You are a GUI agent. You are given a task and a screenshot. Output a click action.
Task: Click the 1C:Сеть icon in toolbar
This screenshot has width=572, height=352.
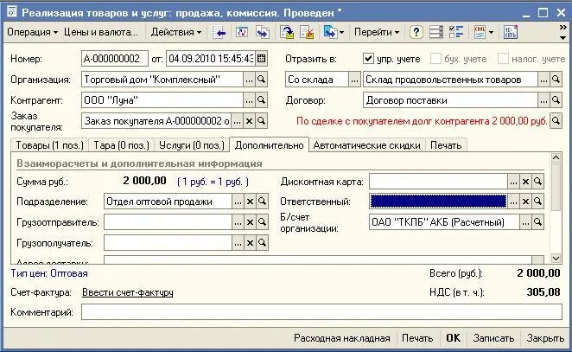pyautogui.click(x=511, y=33)
